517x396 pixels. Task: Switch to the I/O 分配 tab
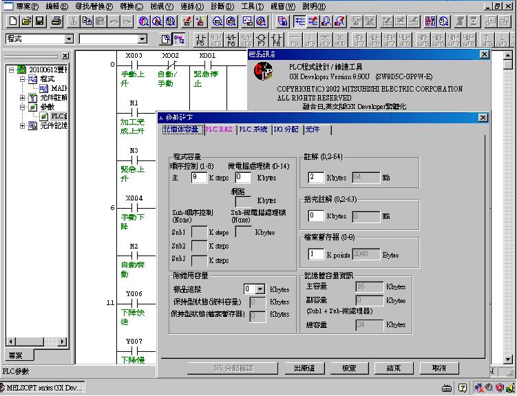click(286, 129)
